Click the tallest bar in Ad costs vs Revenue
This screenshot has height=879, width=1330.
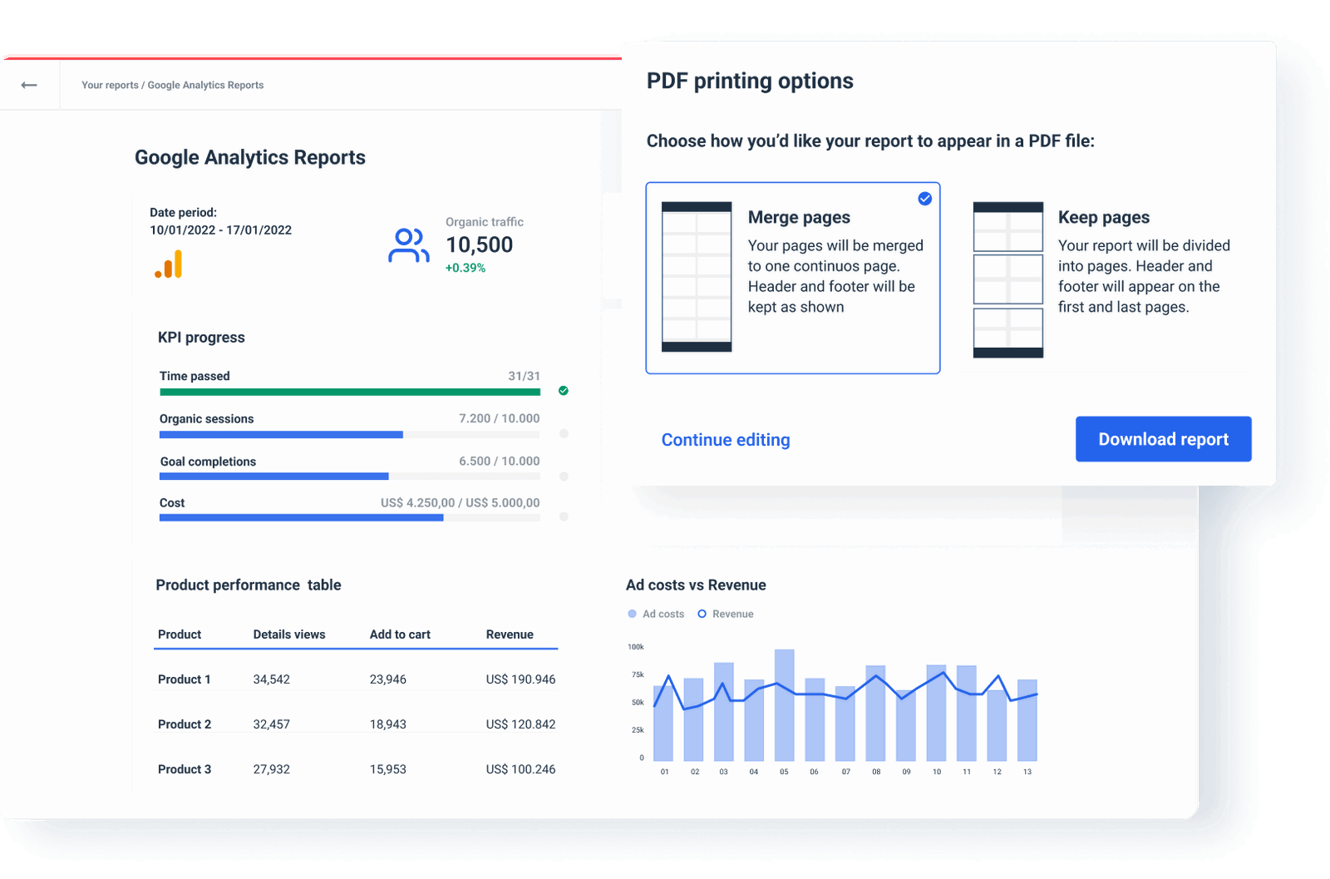(785, 703)
